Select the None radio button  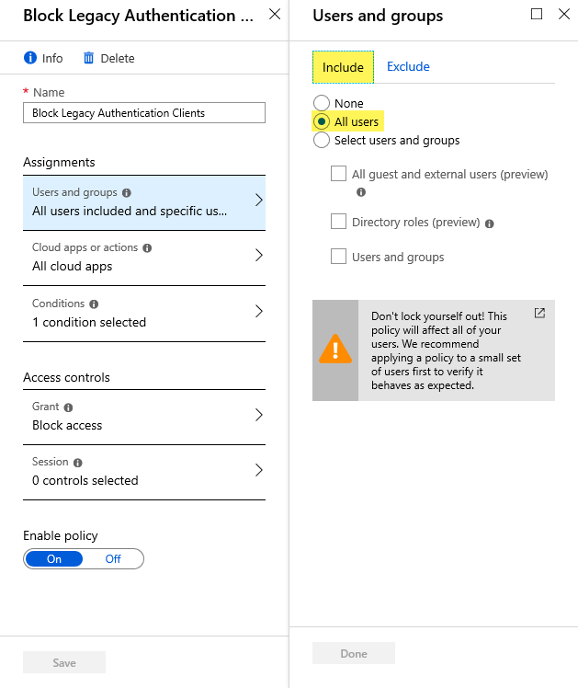point(322,103)
